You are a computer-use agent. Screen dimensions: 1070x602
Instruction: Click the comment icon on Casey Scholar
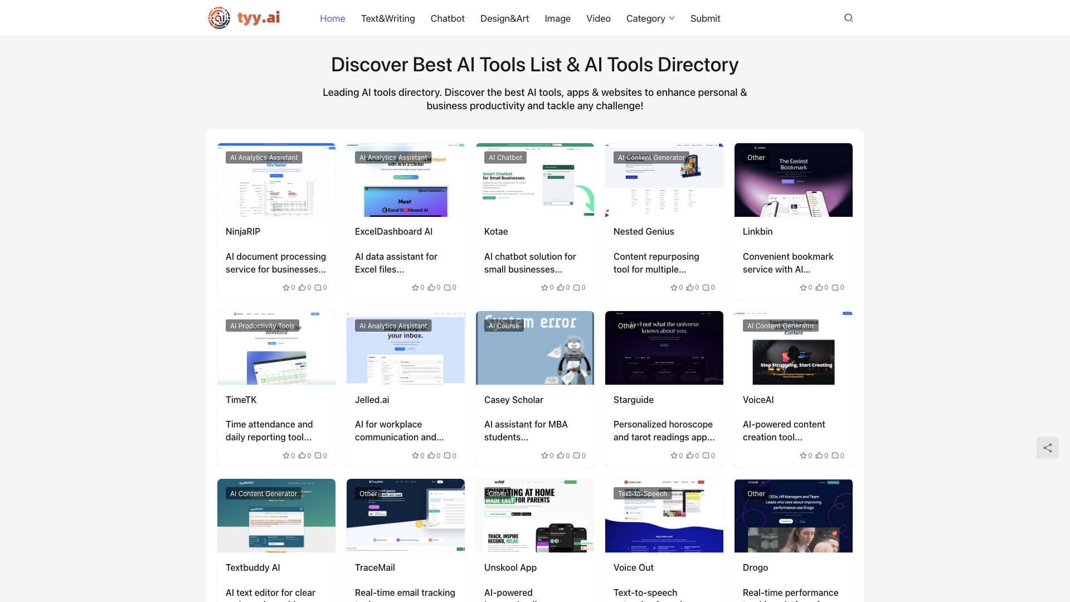(577, 455)
